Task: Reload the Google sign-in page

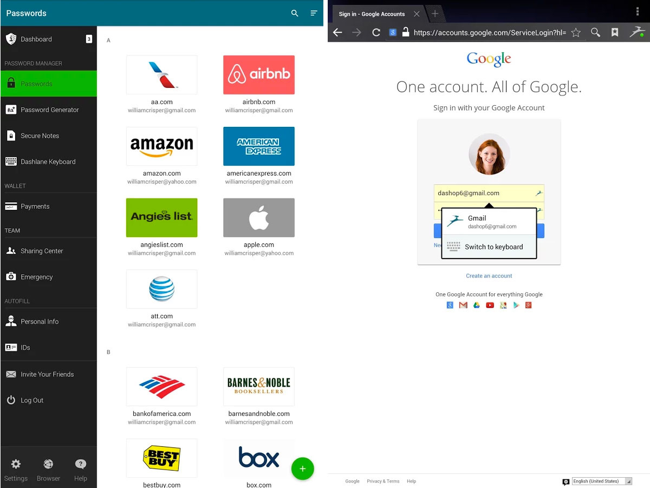Action: (x=376, y=33)
